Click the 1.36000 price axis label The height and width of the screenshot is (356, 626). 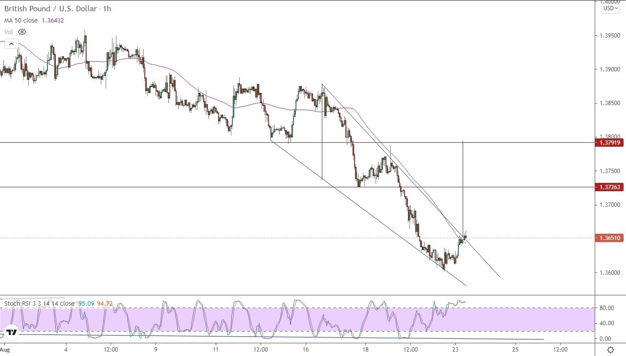coord(610,273)
